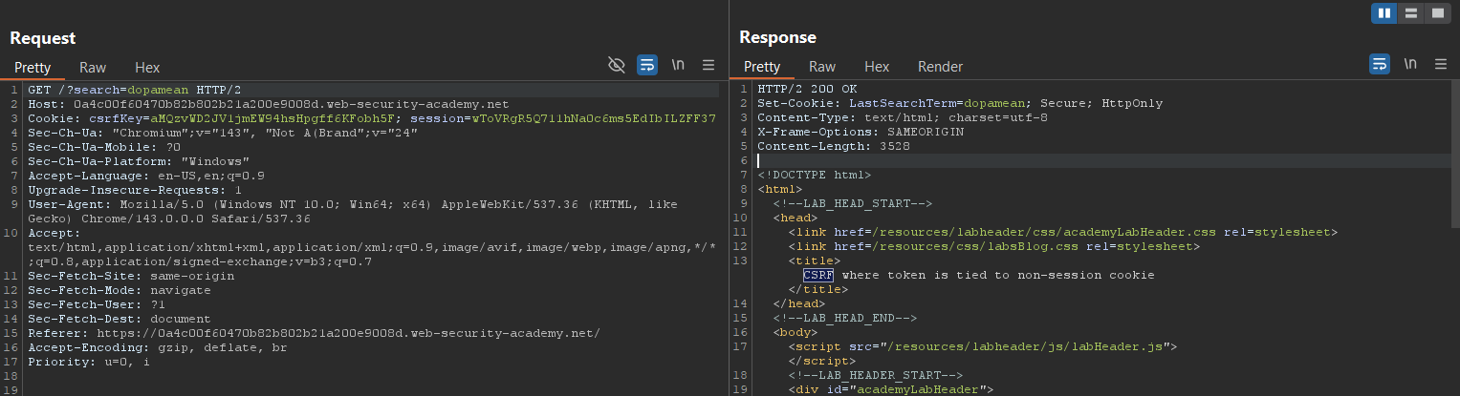Click the Response panel vertical scrollbar
Image resolution: width=1460 pixels, height=396 pixels.
click(x=1454, y=155)
